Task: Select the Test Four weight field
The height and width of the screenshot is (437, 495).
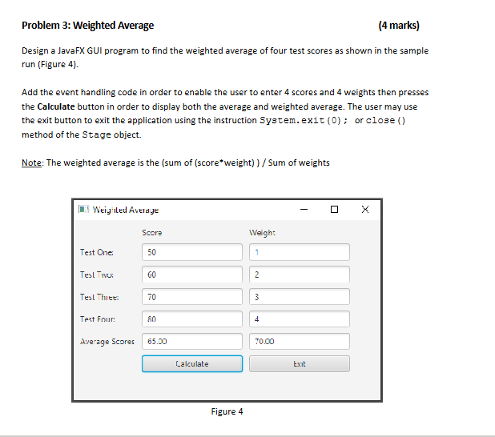Action: click(x=300, y=319)
